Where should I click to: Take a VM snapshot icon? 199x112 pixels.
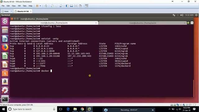pyautogui.click(x=52, y=6)
